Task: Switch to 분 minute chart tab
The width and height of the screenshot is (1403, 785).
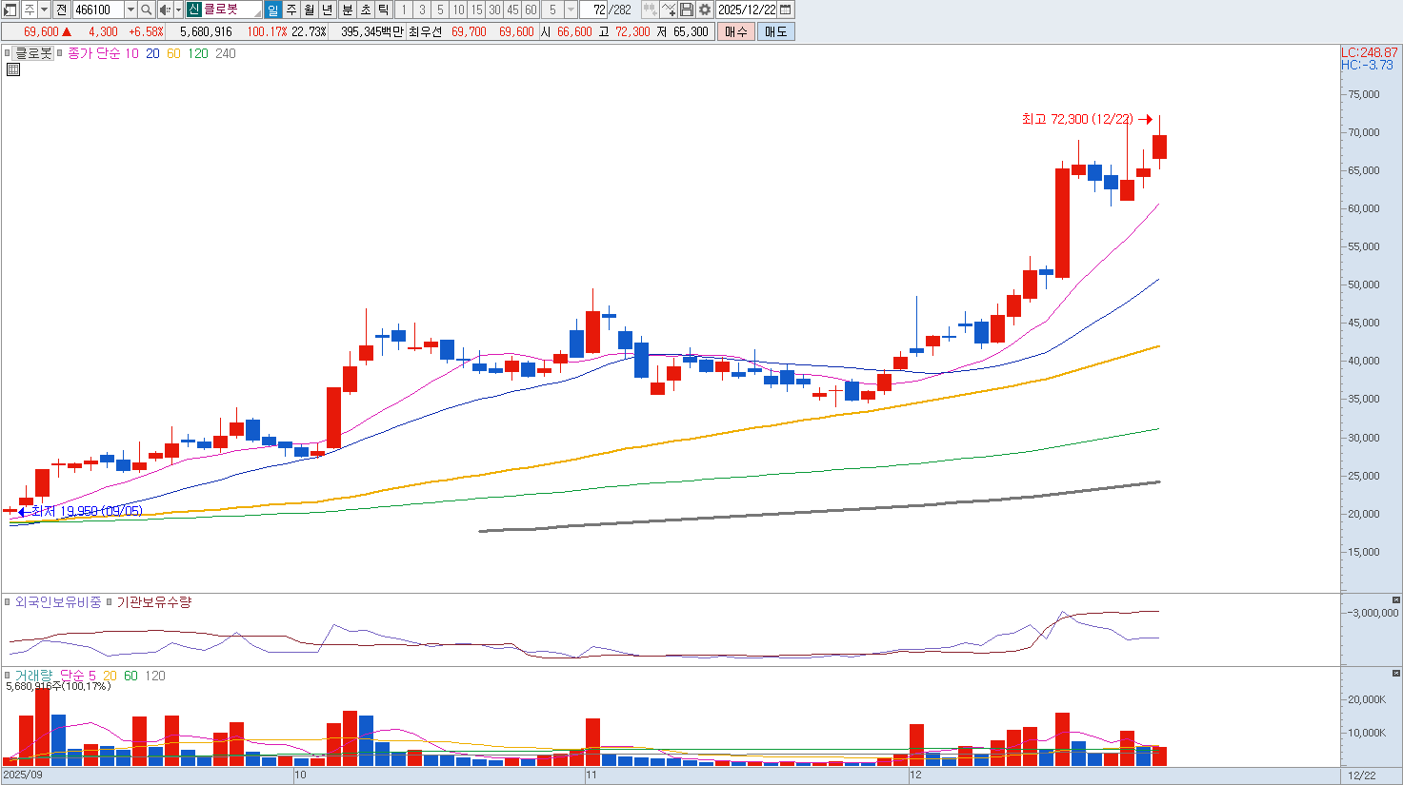Action: 347,10
